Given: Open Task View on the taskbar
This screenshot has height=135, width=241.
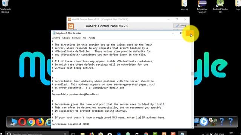Looking at the screenshot, I should [73, 134].
